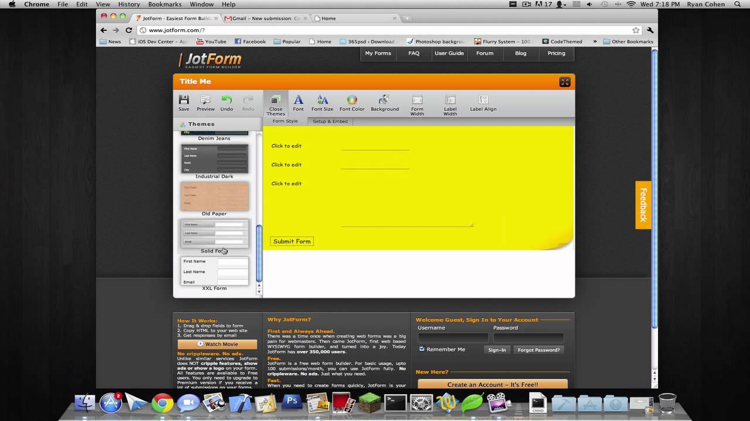Open the Chrome wrench menu
Viewport: 750px width, 421px height.
pyautogui.click(x=650, y=30)
